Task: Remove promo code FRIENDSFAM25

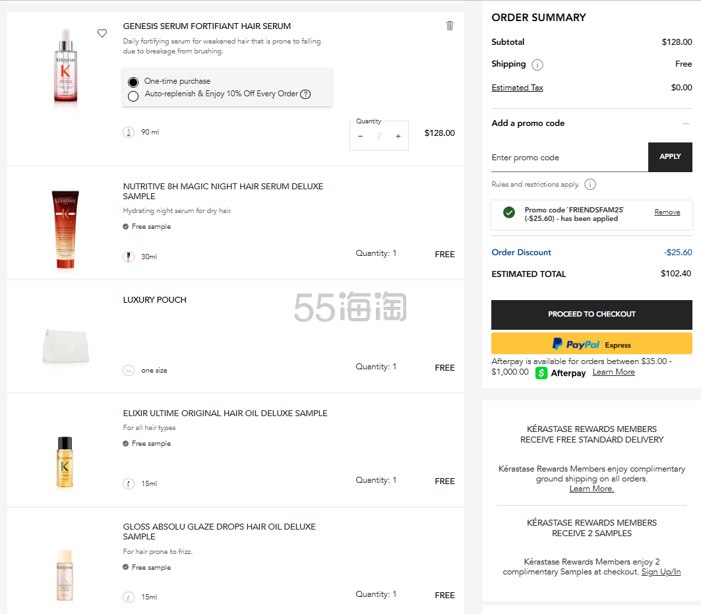Action: click(667, 212)
